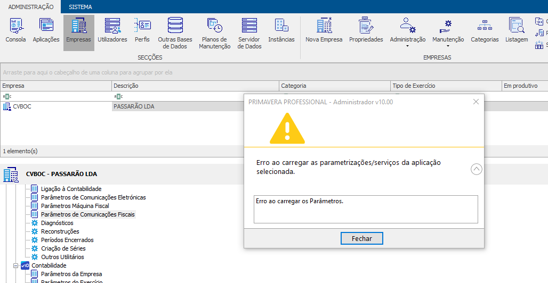Open Outras Bases de Dados
The image size is (548, 283).
[175, 33]
